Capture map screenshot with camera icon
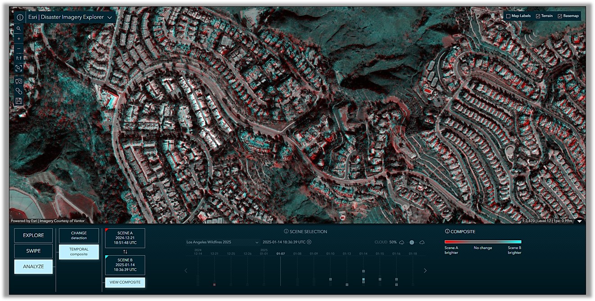Screen dimensions: 595x301 [x=19, y=81]
